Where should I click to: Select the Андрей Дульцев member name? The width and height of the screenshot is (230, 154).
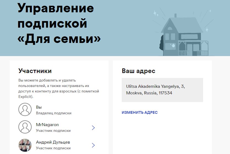tap(53, 142)
